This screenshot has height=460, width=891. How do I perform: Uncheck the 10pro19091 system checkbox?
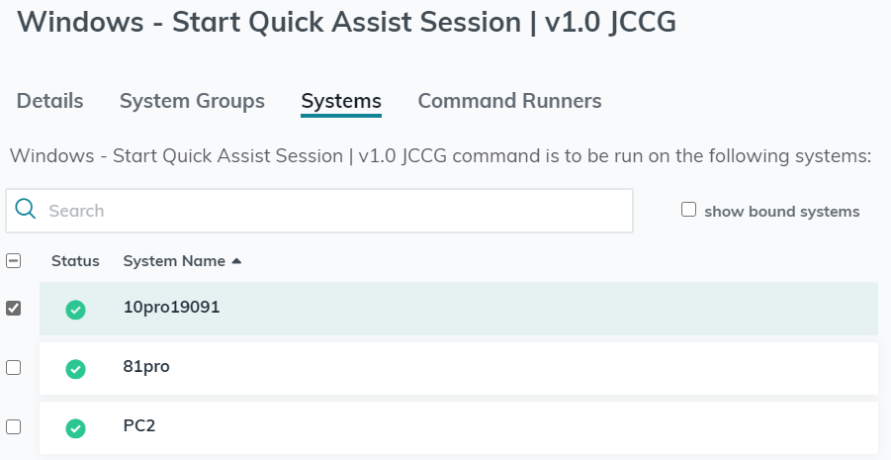[x=14, y=309]
